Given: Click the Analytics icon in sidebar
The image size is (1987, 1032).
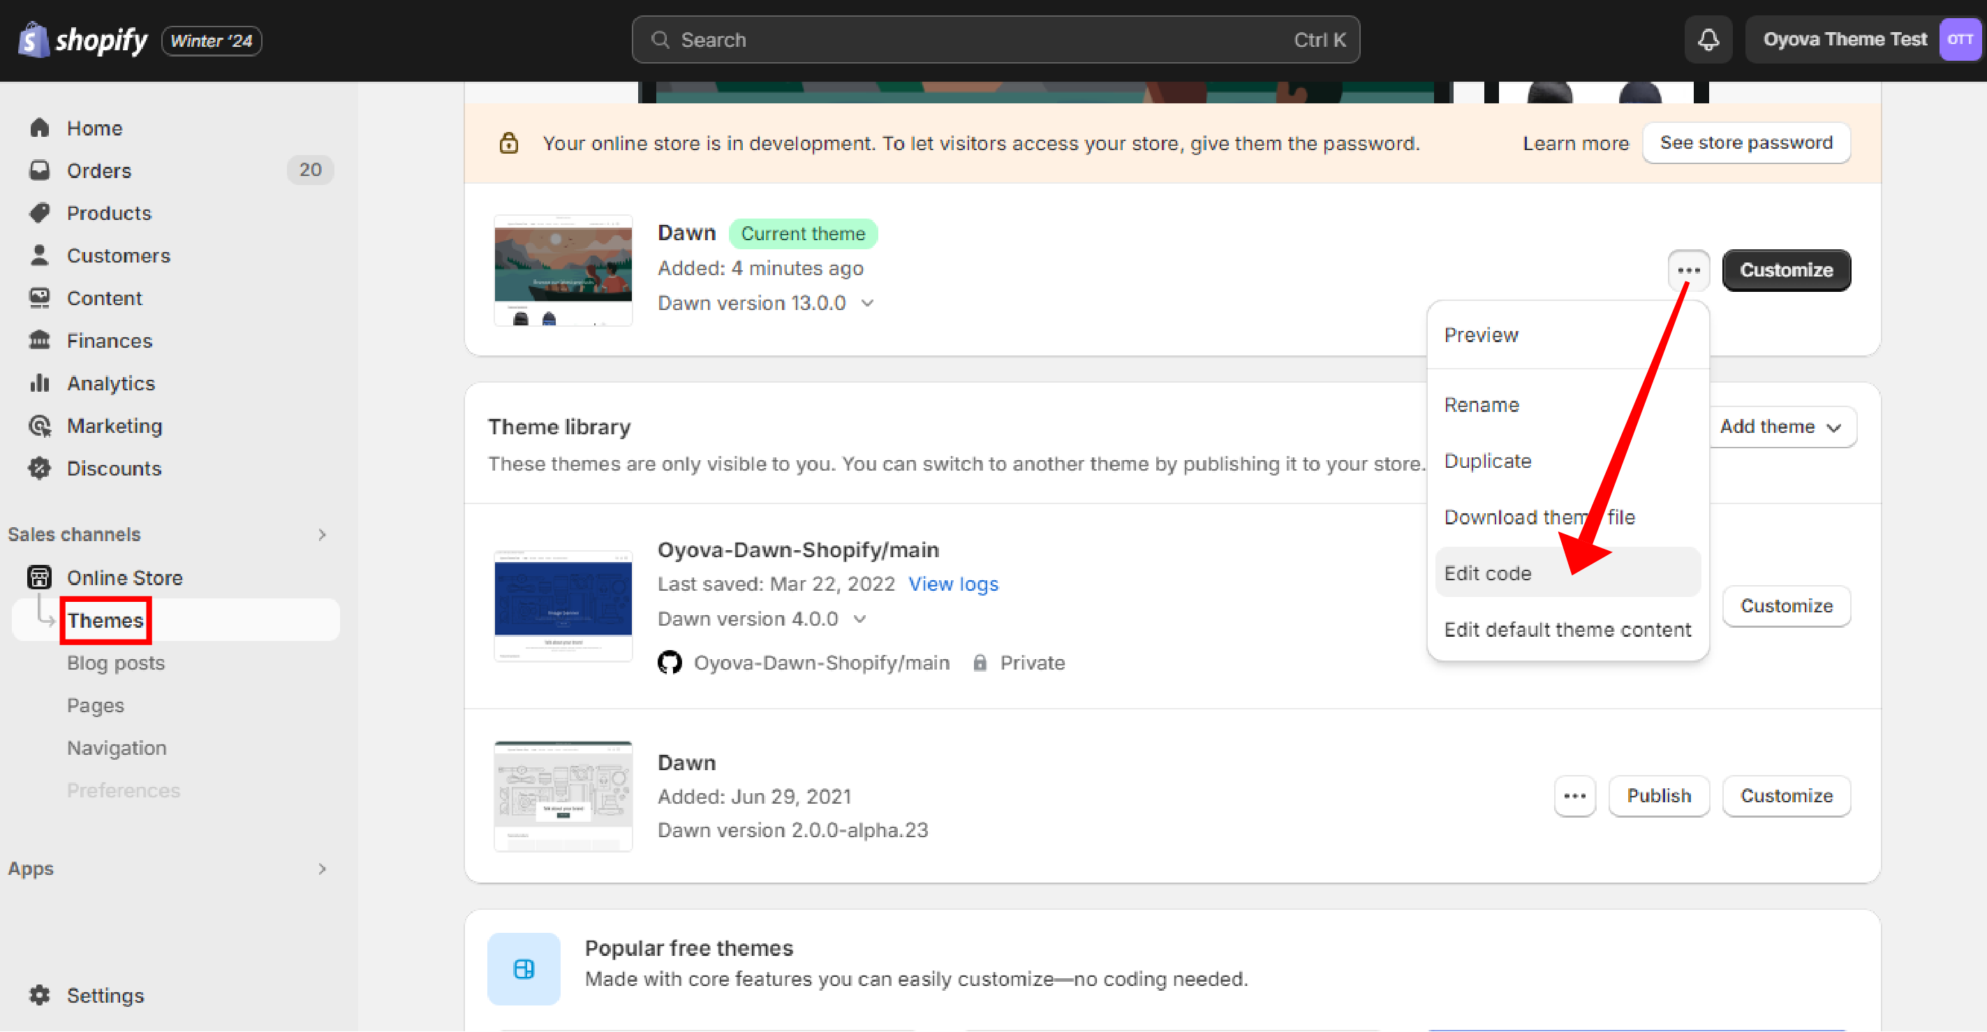Looking at the screenshot, I should pos(39,383).
